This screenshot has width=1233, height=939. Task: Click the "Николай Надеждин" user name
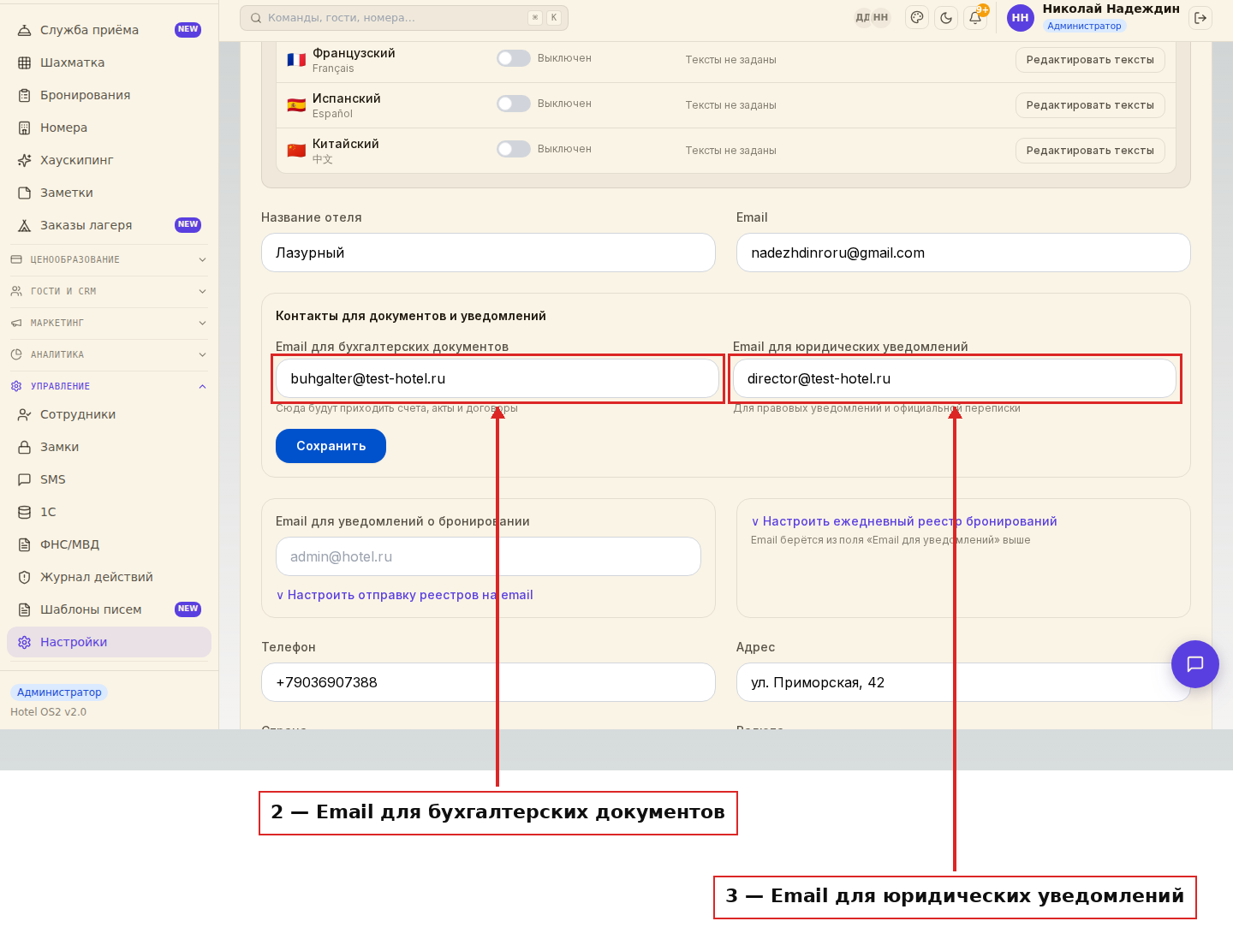(x=1111, y=9)
